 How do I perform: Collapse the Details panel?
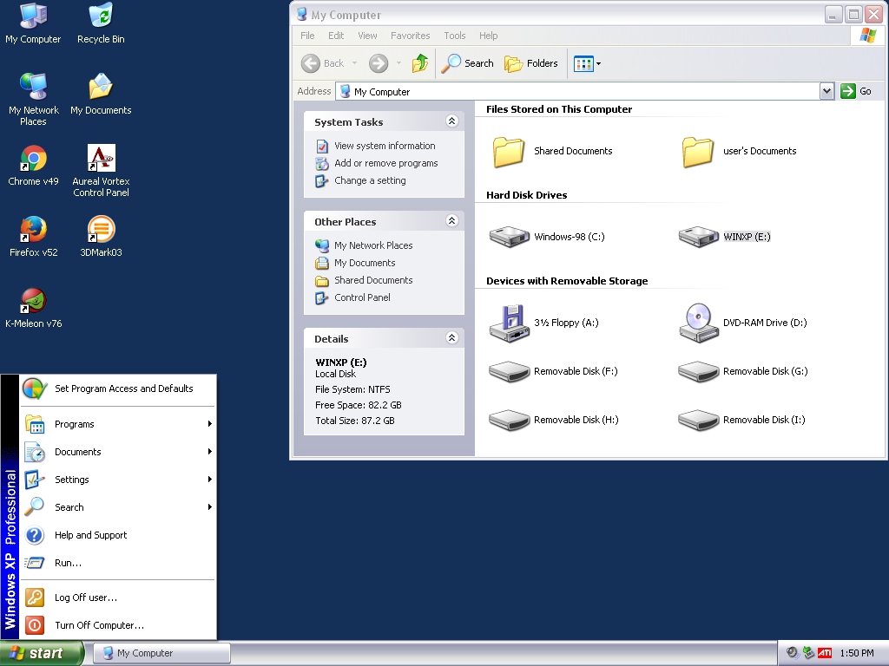click(451, 338)
